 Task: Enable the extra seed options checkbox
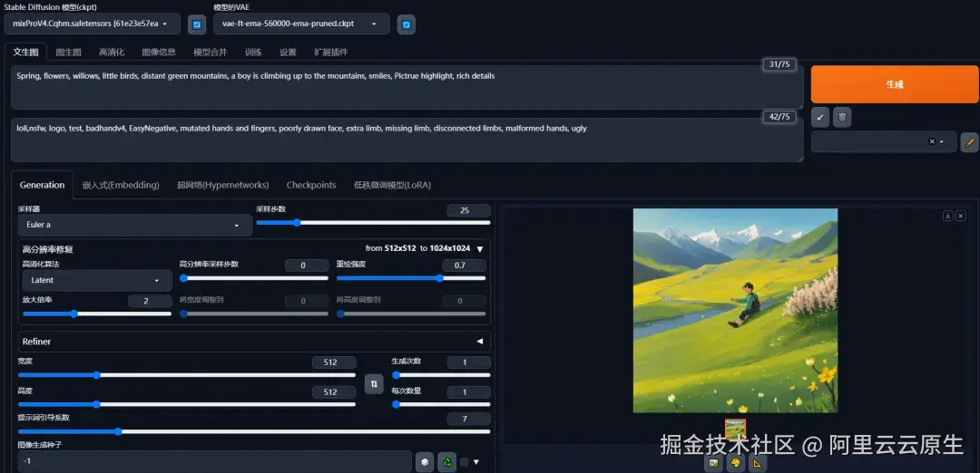(x=464, y=462)
